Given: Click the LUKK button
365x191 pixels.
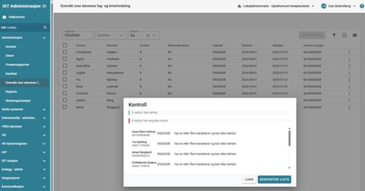Looking at the screenshot, I should (x=249, y=179).
